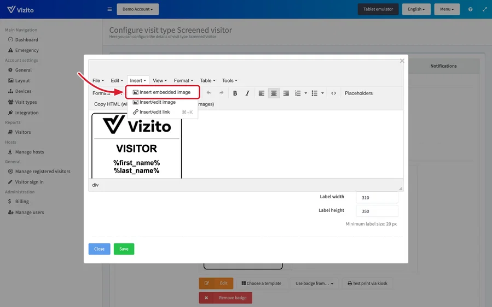The width and height of the screenshot is (492, 307).
Task: Click Choose a template button
Action: 262,283
